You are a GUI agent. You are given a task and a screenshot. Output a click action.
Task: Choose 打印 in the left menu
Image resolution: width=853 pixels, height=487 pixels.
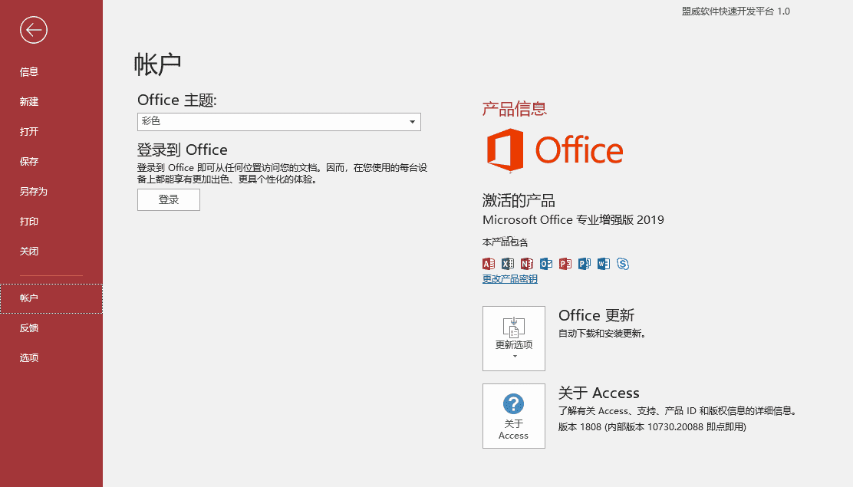29,222
